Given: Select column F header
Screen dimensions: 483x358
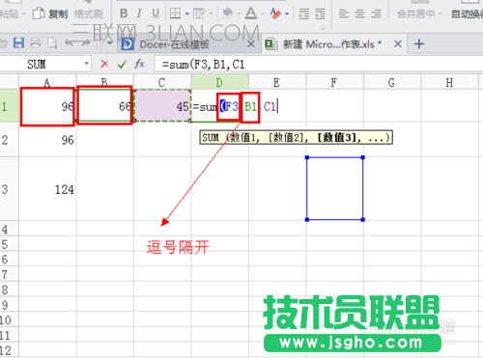Looking at the screenshot, I should click(x=334, y=83).
